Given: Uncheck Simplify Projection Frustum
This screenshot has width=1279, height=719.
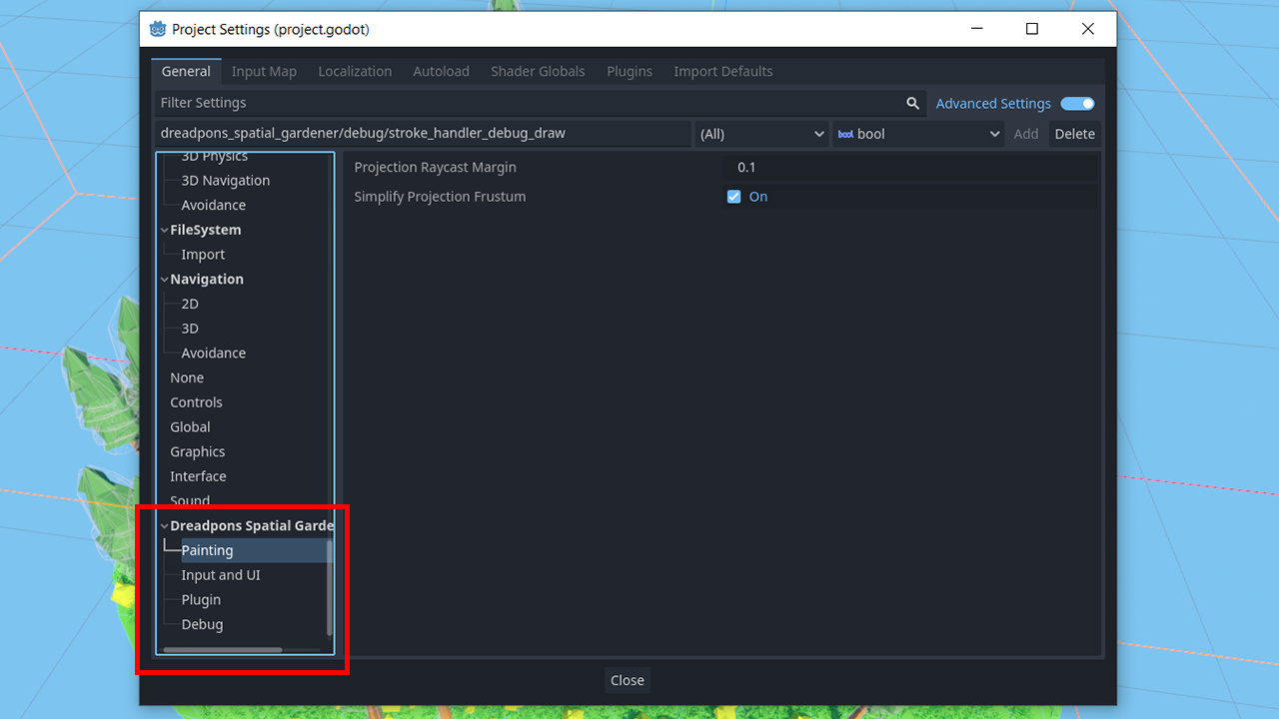Looking at the screenshot, I should [734, 197].
